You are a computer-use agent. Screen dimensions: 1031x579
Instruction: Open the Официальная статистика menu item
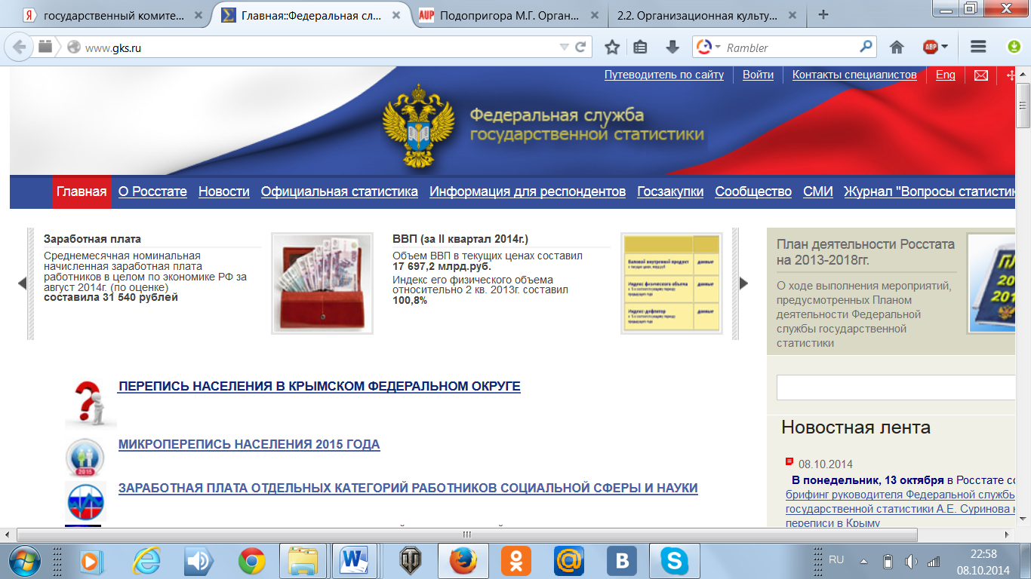pyautogui.click(x=340, y=191)
